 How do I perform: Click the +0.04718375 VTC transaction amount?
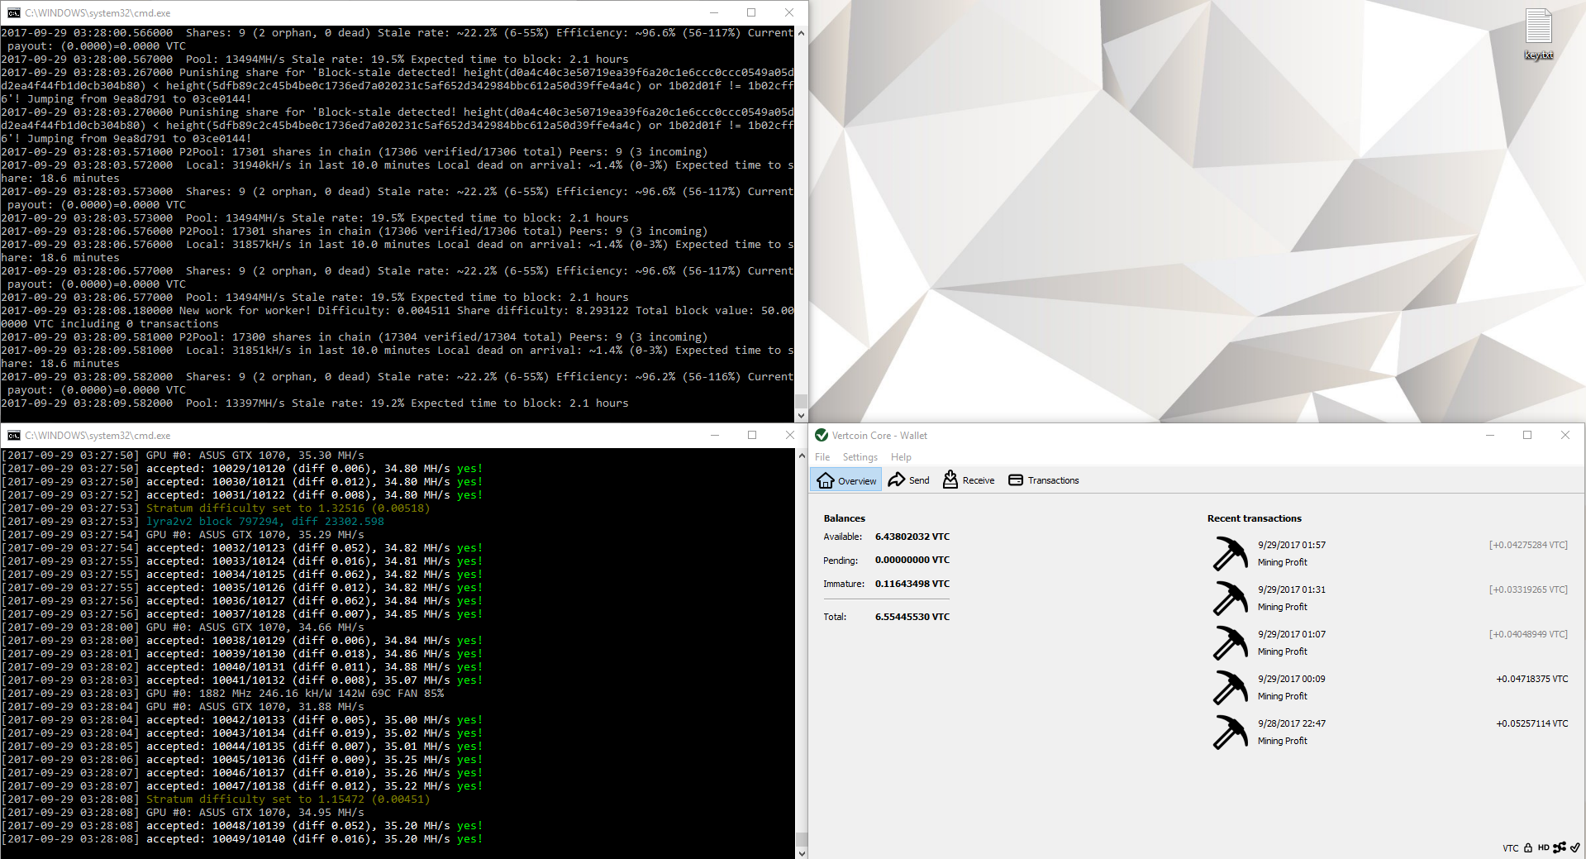(1531, 679)
